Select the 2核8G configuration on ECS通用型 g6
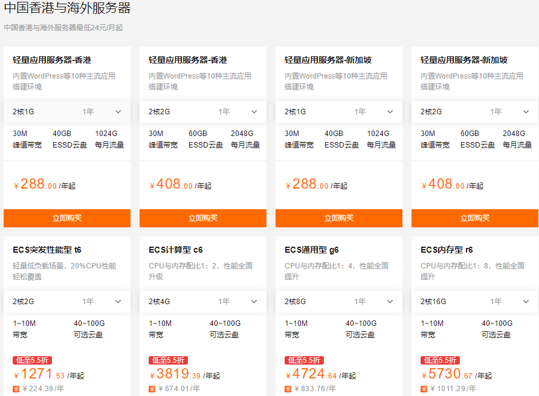 click(x=294, y=301)
